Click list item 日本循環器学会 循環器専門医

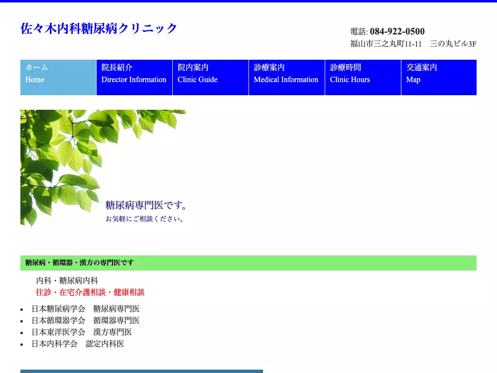pyautogui.click(x=85, y=321)
